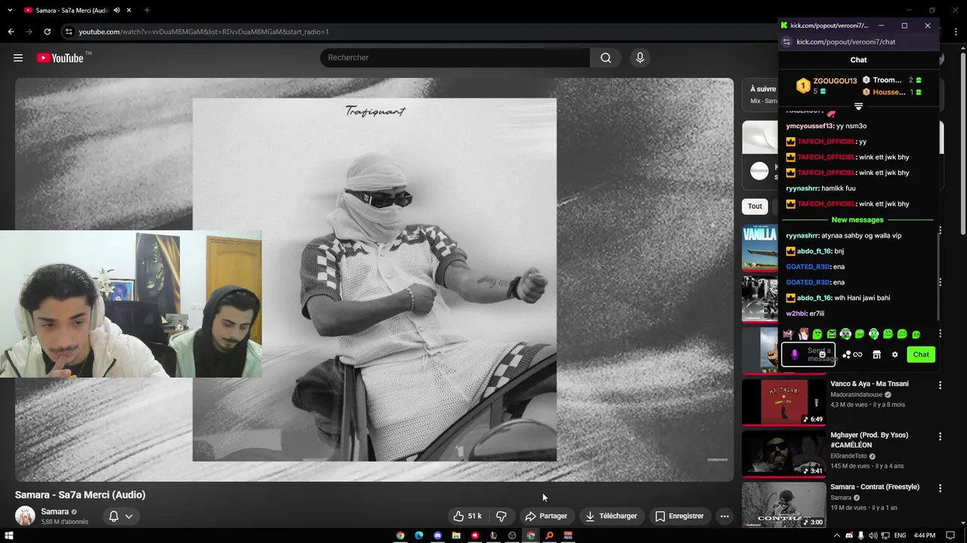Viewport: 967px width, 543px height.
Task: Click the notification bell for Samara channel
Action: [x=113, y=517]
